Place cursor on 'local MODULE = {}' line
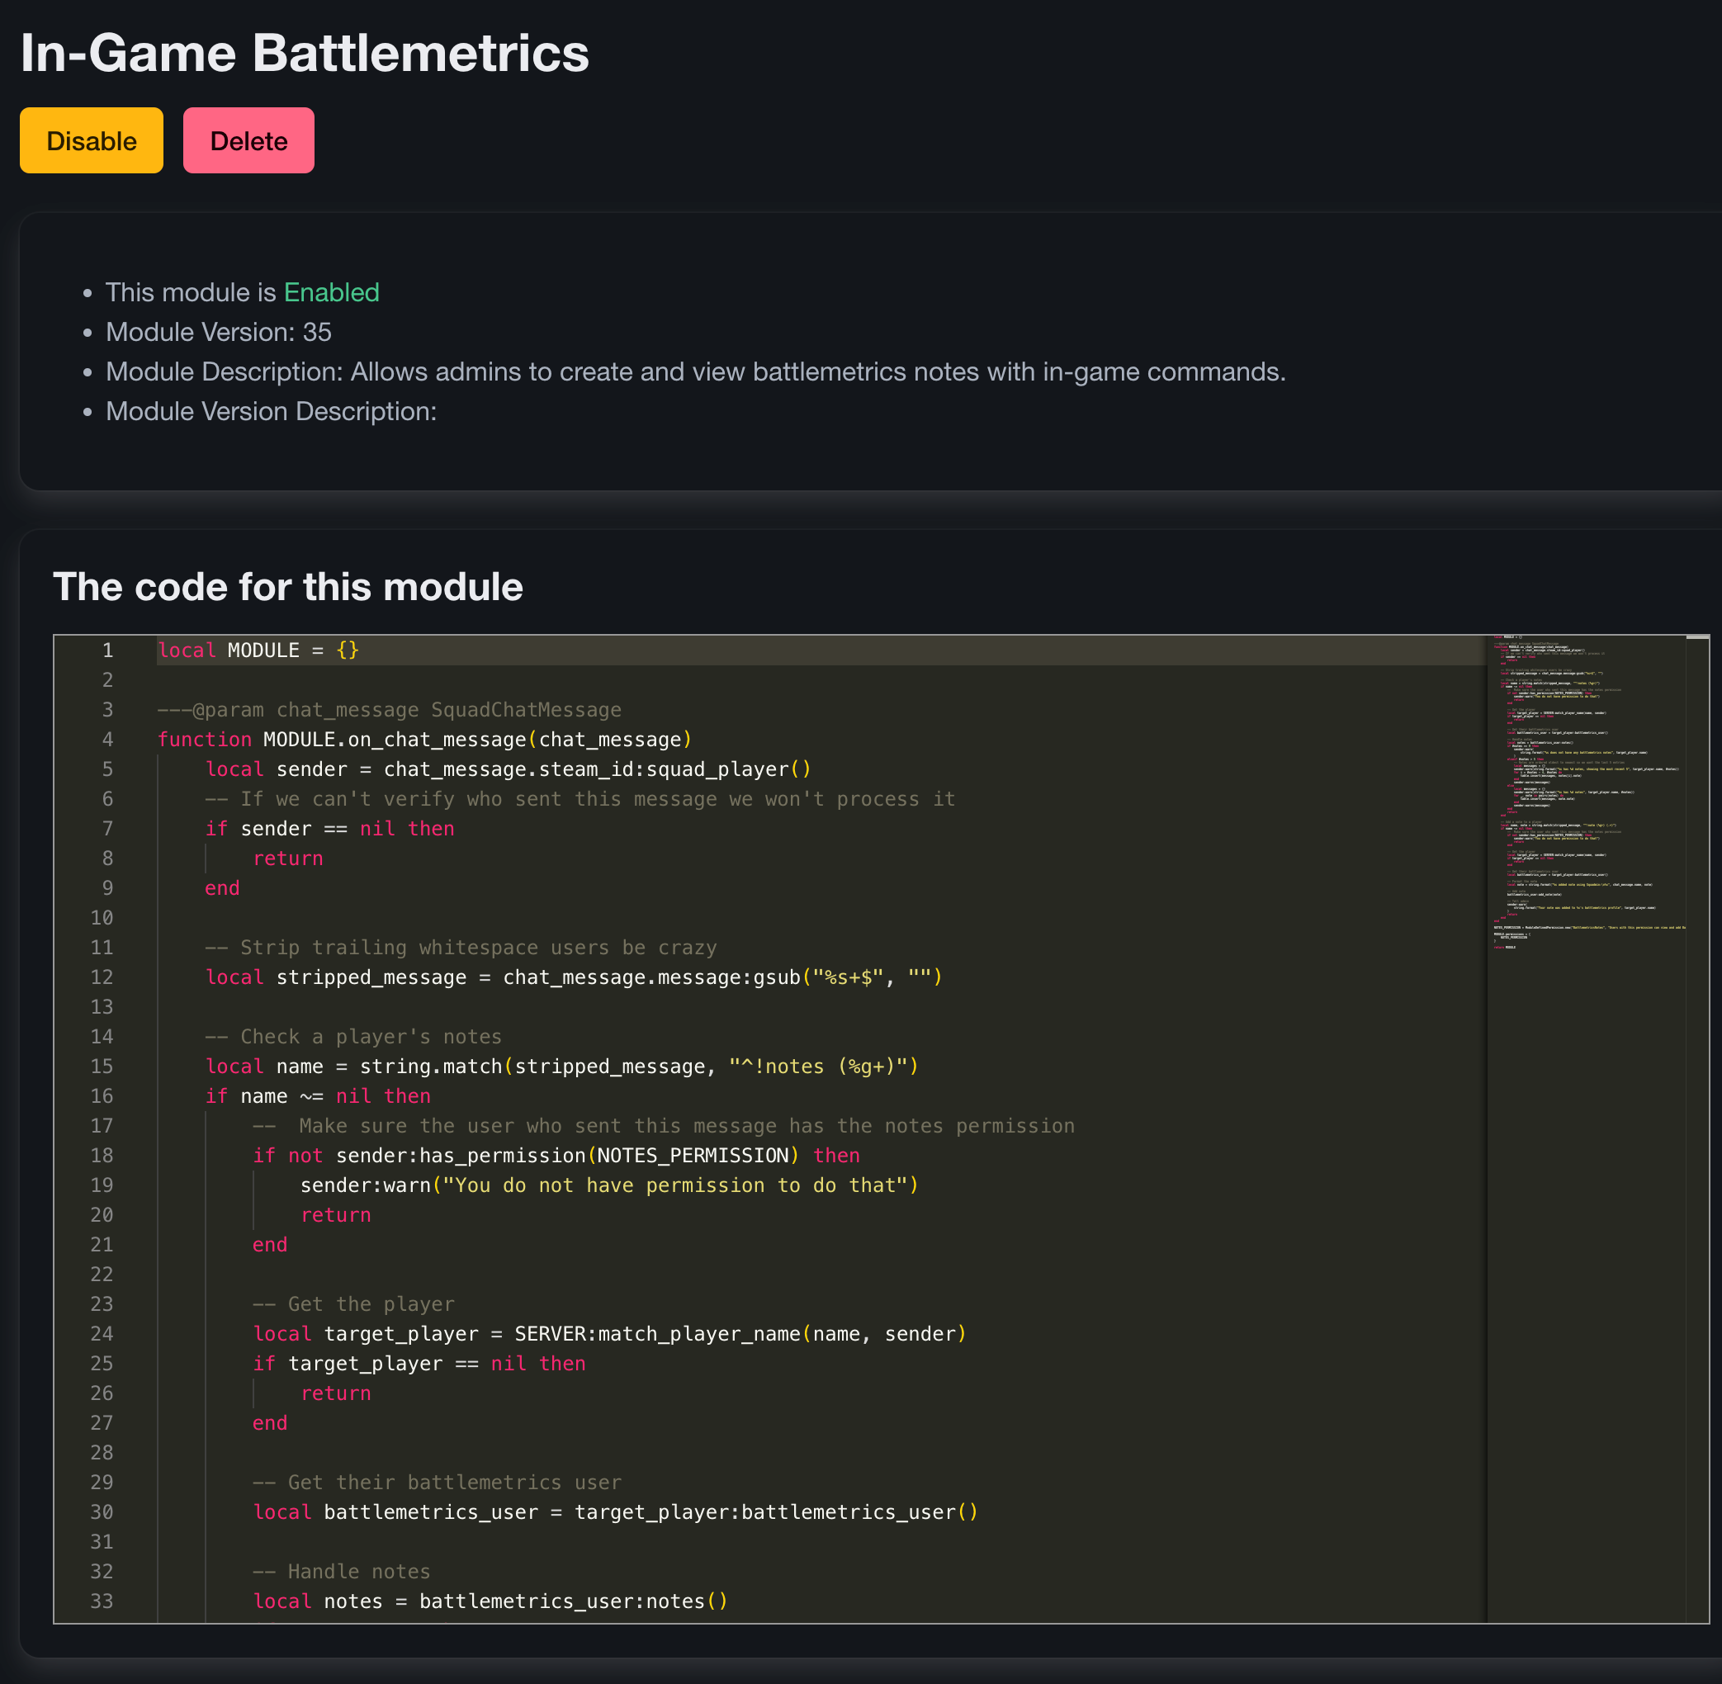This screenshot has height=1684, width=1722. point(258,651)
